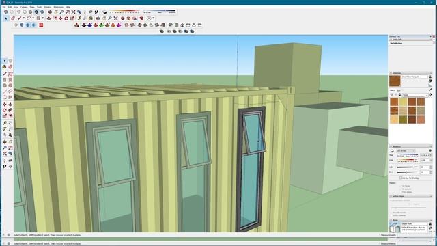
Task: Choose the Circle tool in left toolbar
Action: [5, 85]
